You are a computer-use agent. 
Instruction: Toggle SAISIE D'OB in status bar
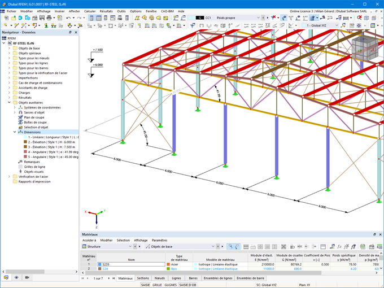[x=187, y=285]
